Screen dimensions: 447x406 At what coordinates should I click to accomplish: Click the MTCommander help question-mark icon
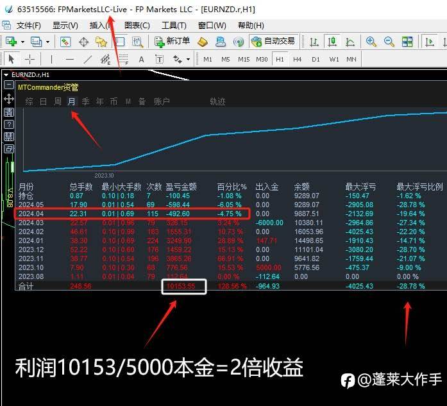coord(9,124)
